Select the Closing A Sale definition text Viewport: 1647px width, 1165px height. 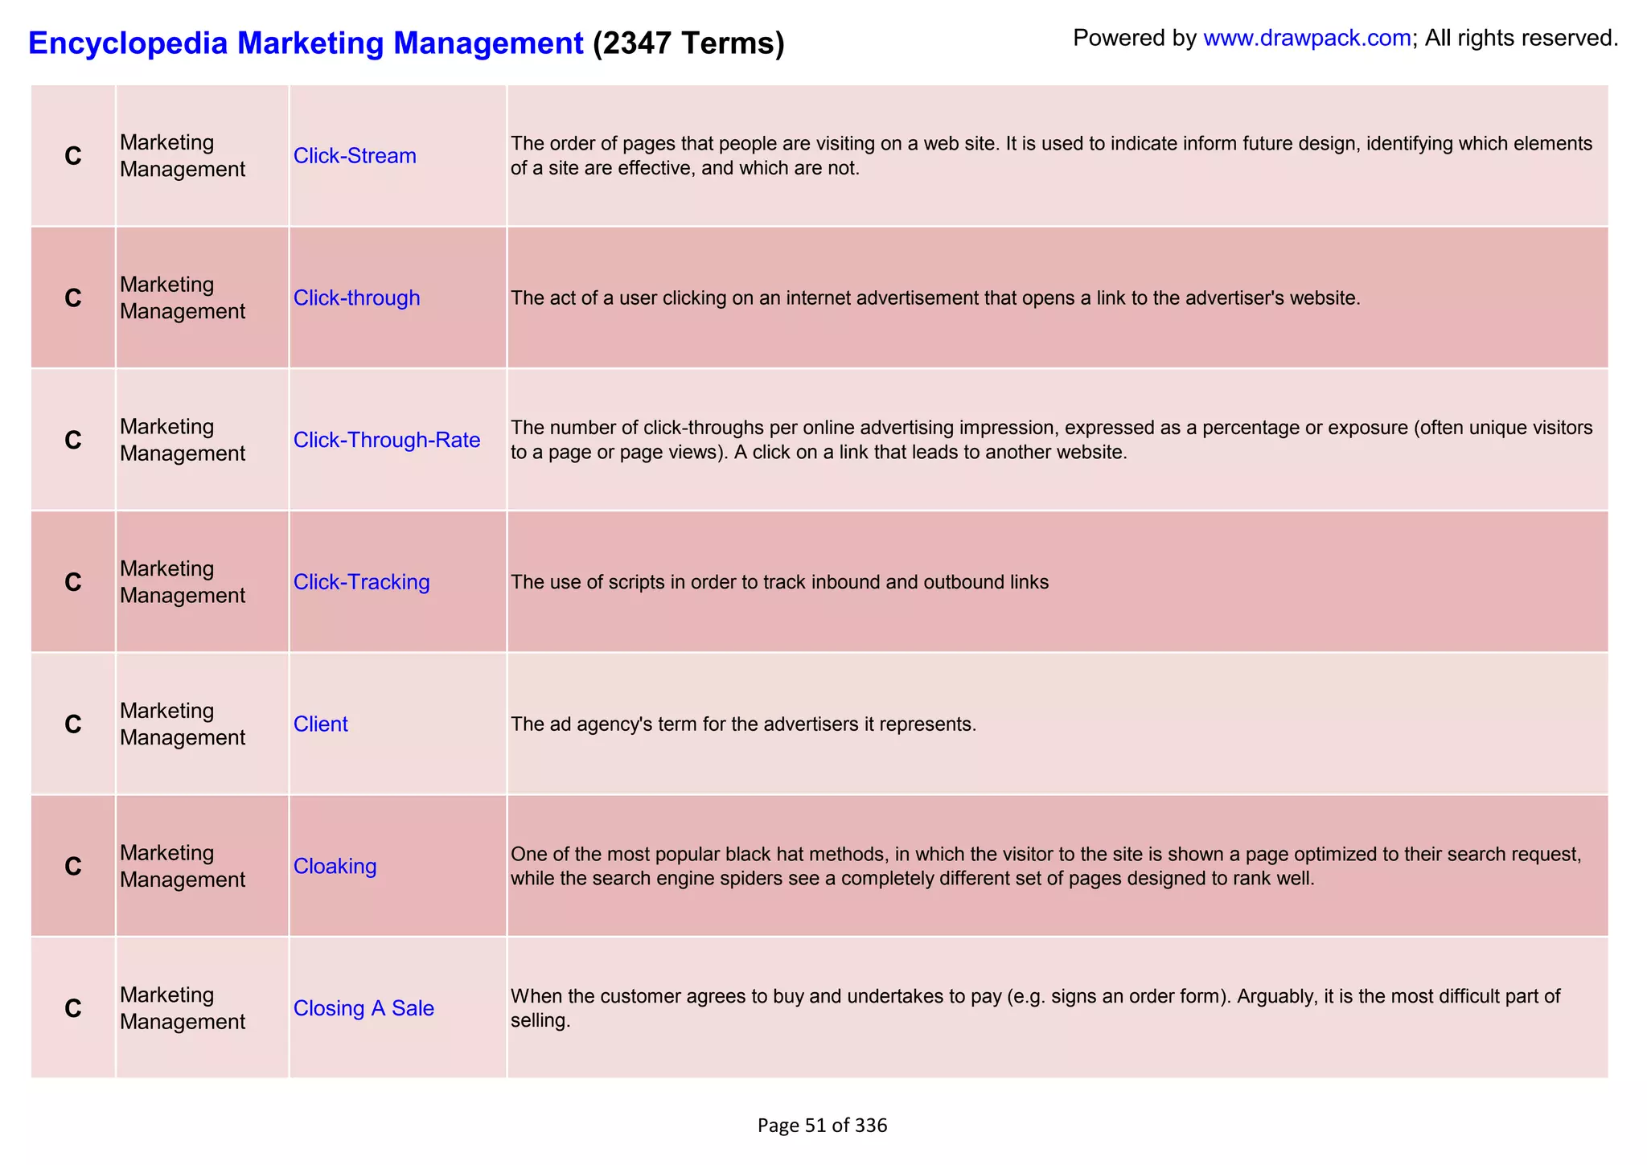(1035, 1008)
